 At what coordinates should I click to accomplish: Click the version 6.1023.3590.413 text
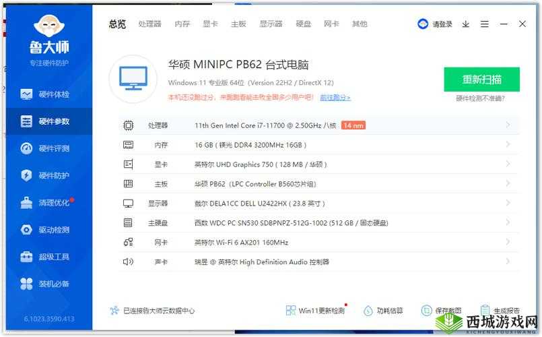(49, 319)
